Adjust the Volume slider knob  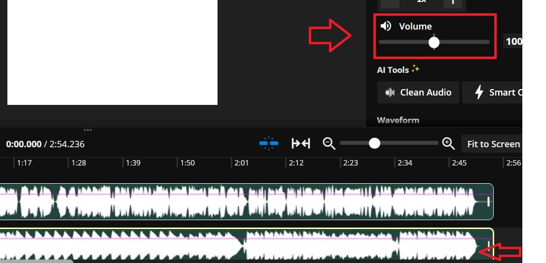pos(434,42)
